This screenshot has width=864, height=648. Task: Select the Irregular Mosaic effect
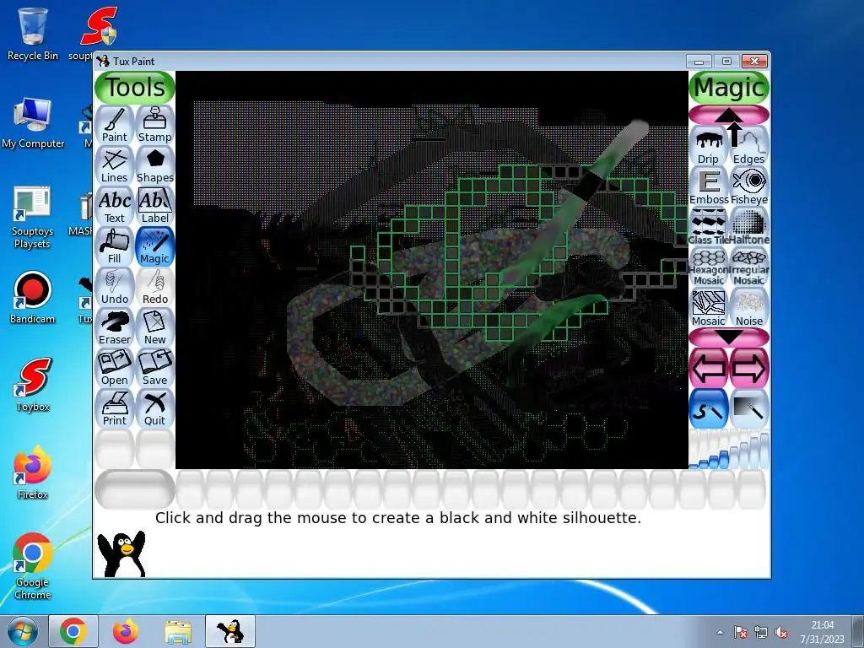coord(749,267)
